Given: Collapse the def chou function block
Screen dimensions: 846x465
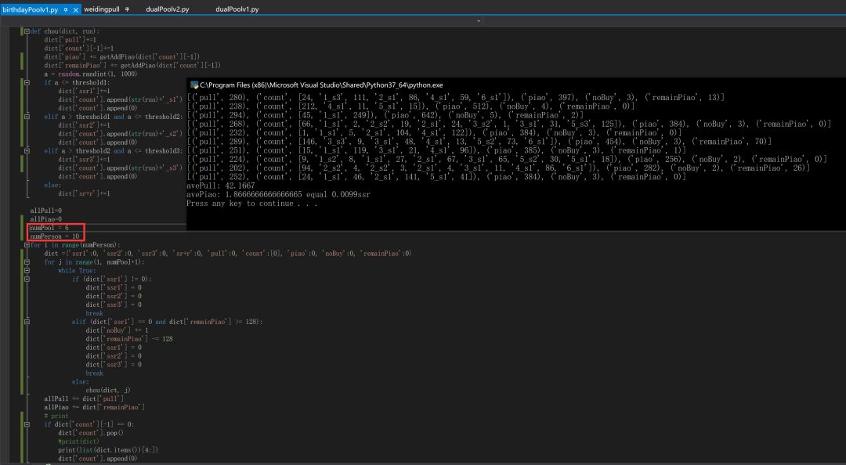Looking at the screenshot, I should click(x=26, y=31).
